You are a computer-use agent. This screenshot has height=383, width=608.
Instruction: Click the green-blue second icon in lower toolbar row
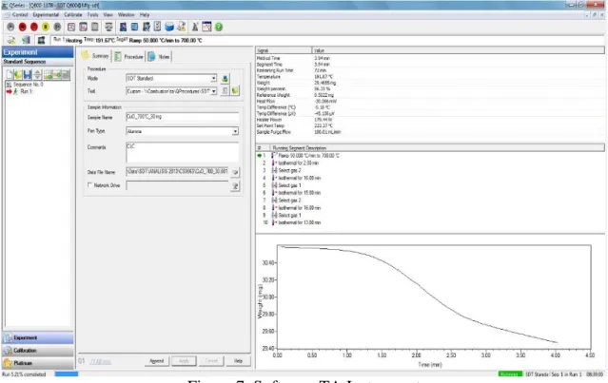coord(26,40)
